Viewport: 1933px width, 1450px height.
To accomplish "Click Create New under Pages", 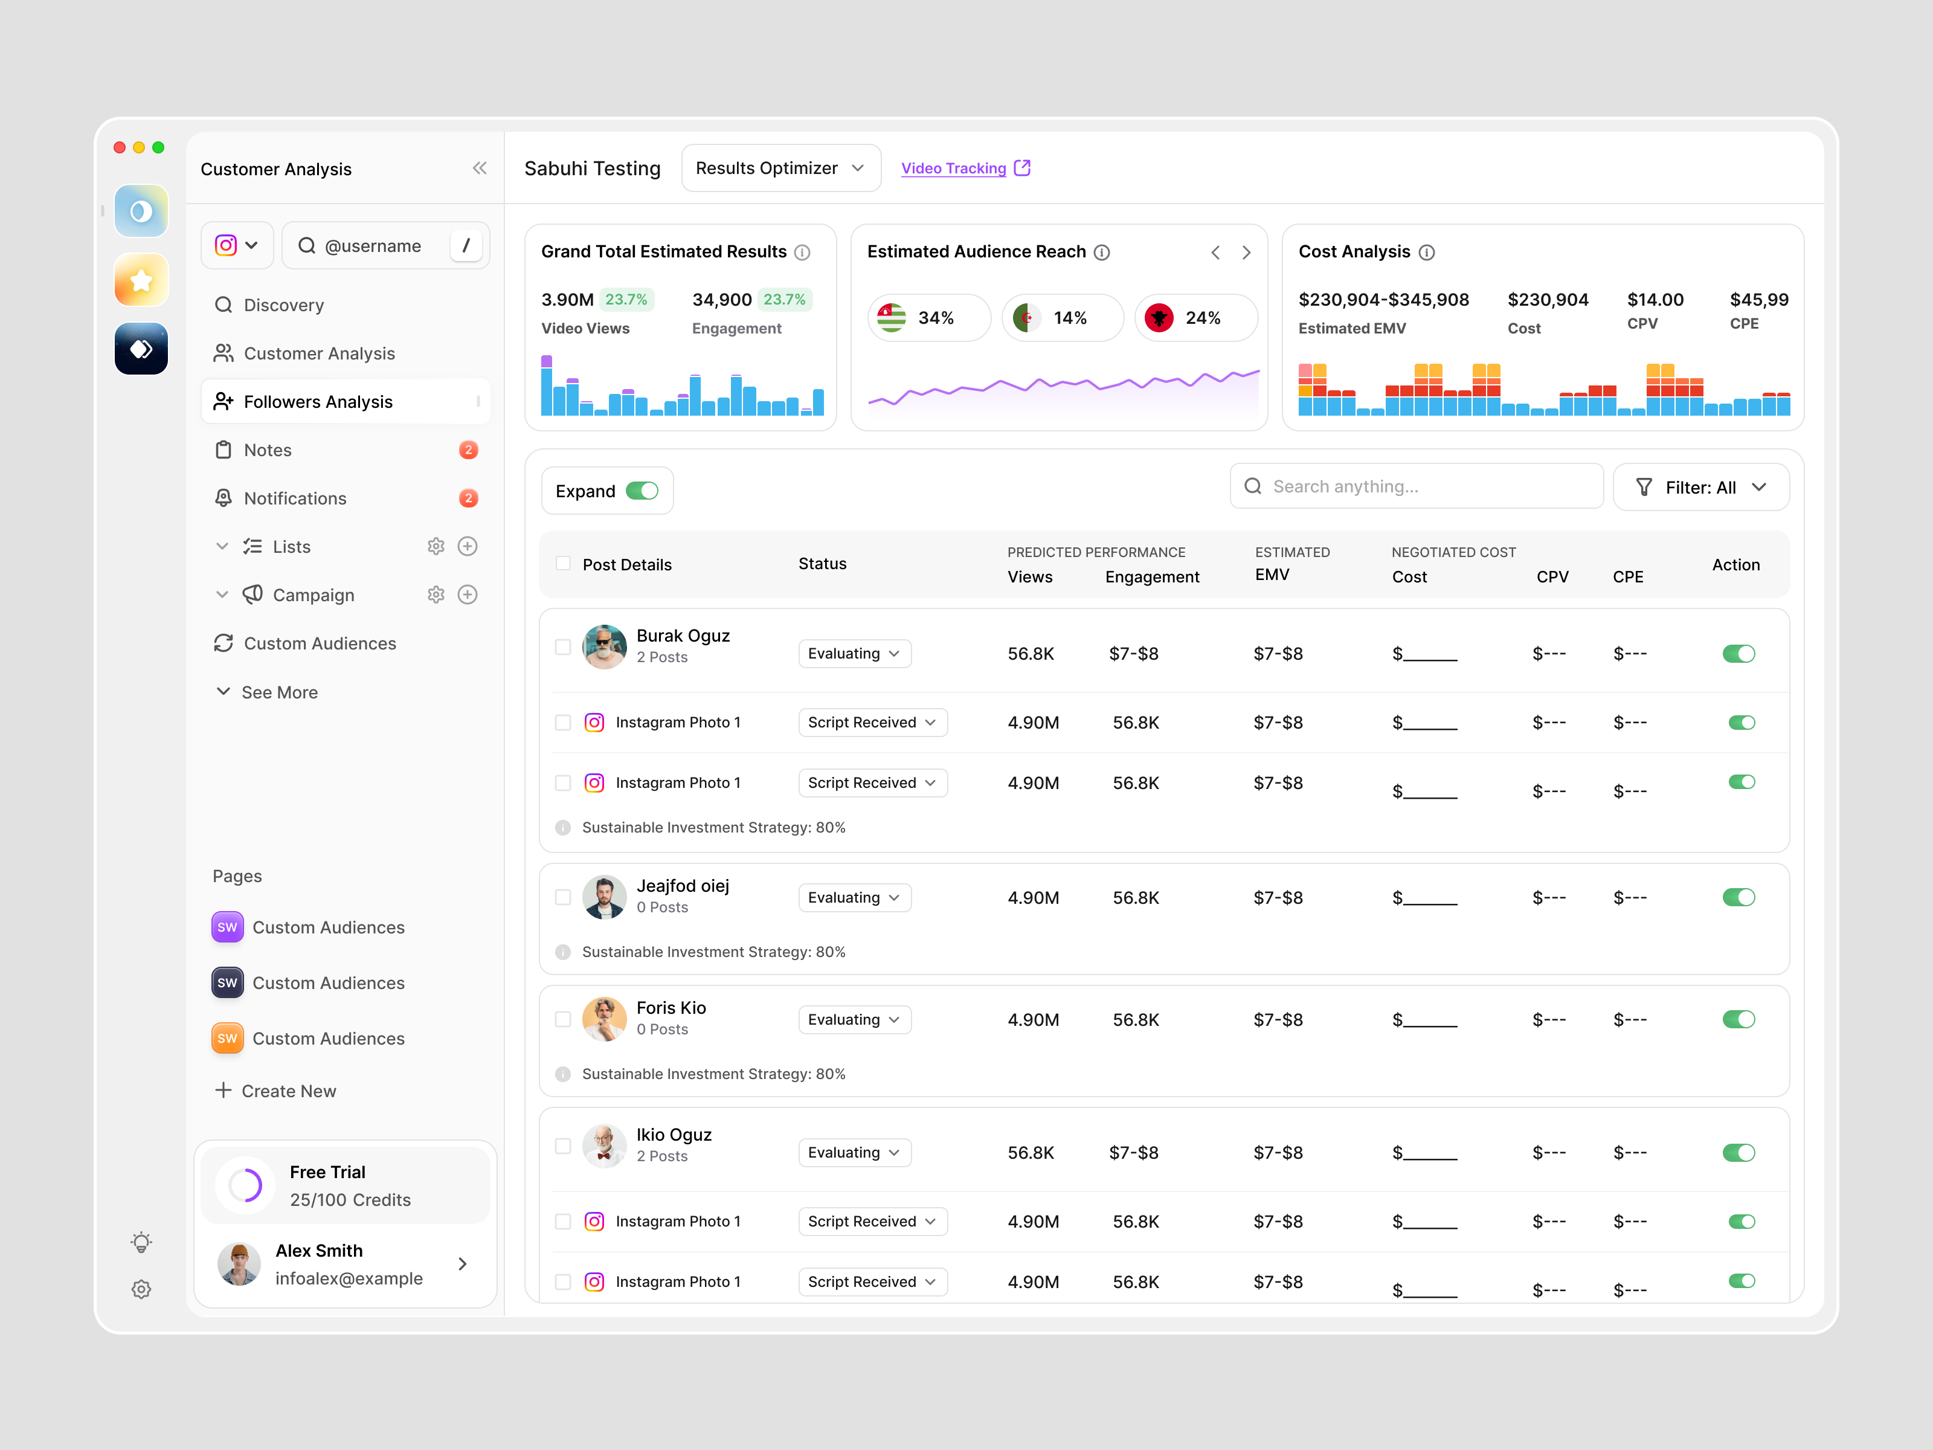I will coord(275,1090).
